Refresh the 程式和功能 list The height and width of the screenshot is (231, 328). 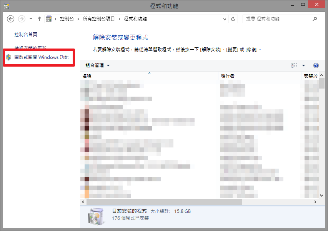(x=233, y=19)
